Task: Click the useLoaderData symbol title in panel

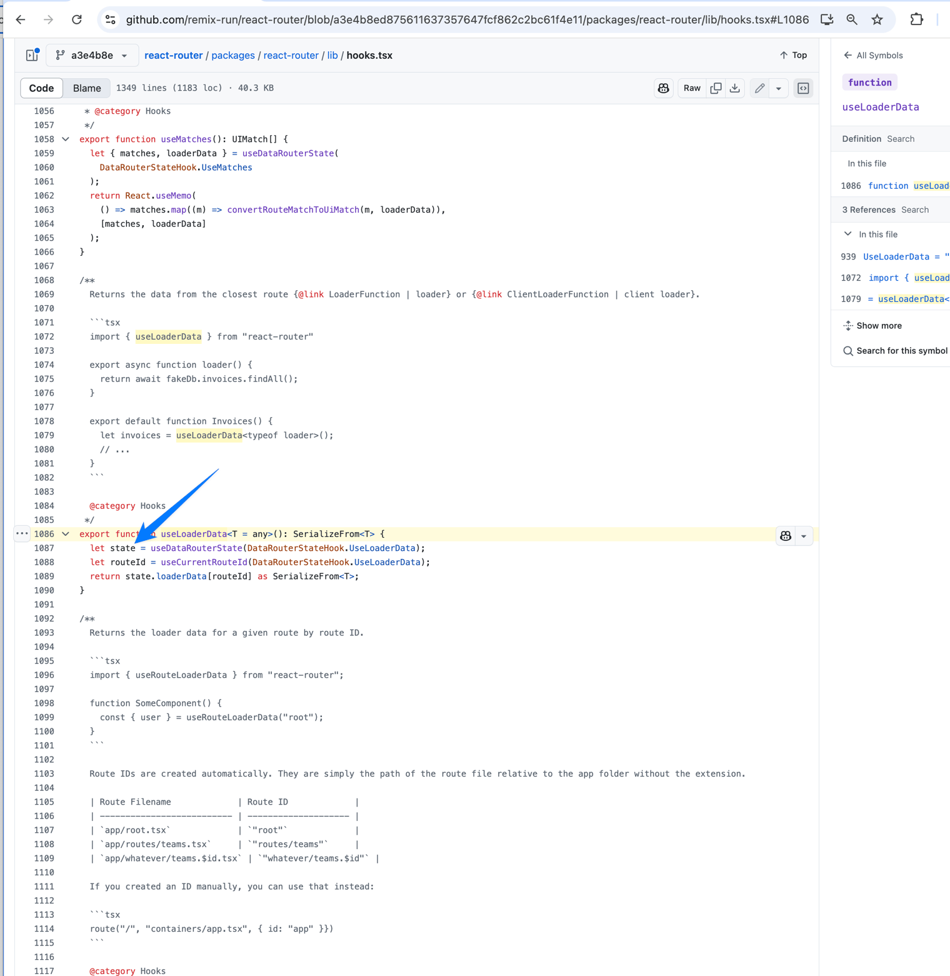Action: [x=881, y=107]
